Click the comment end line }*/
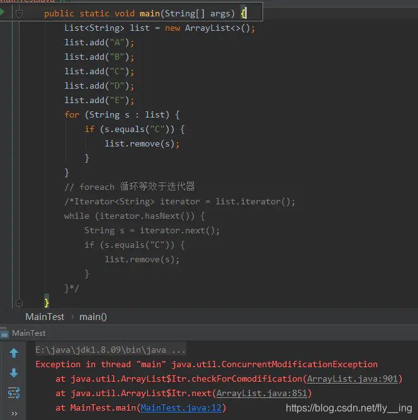The width and height of the screenshot is (418, 420). coord(72,288)
